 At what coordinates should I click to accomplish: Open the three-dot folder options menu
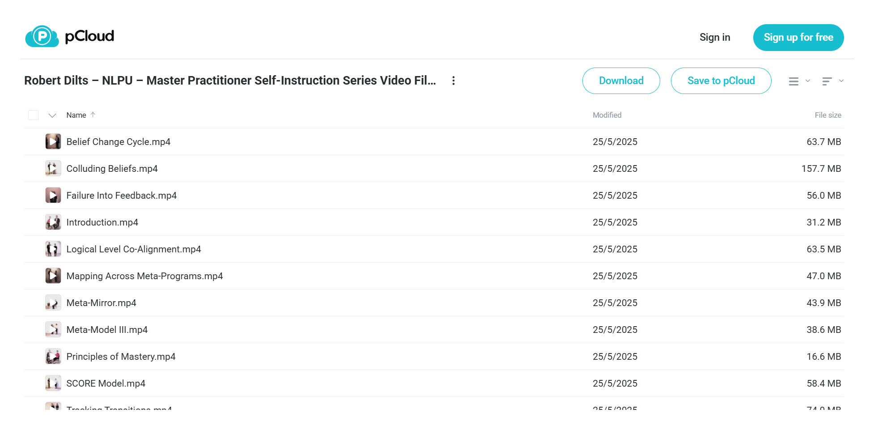coord(454,81)
